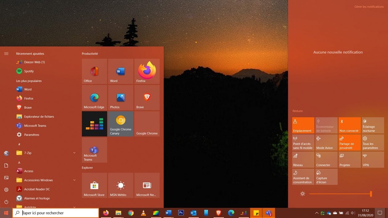
Task: Open File Explorer from the taskbar
Action: (118, 213)
